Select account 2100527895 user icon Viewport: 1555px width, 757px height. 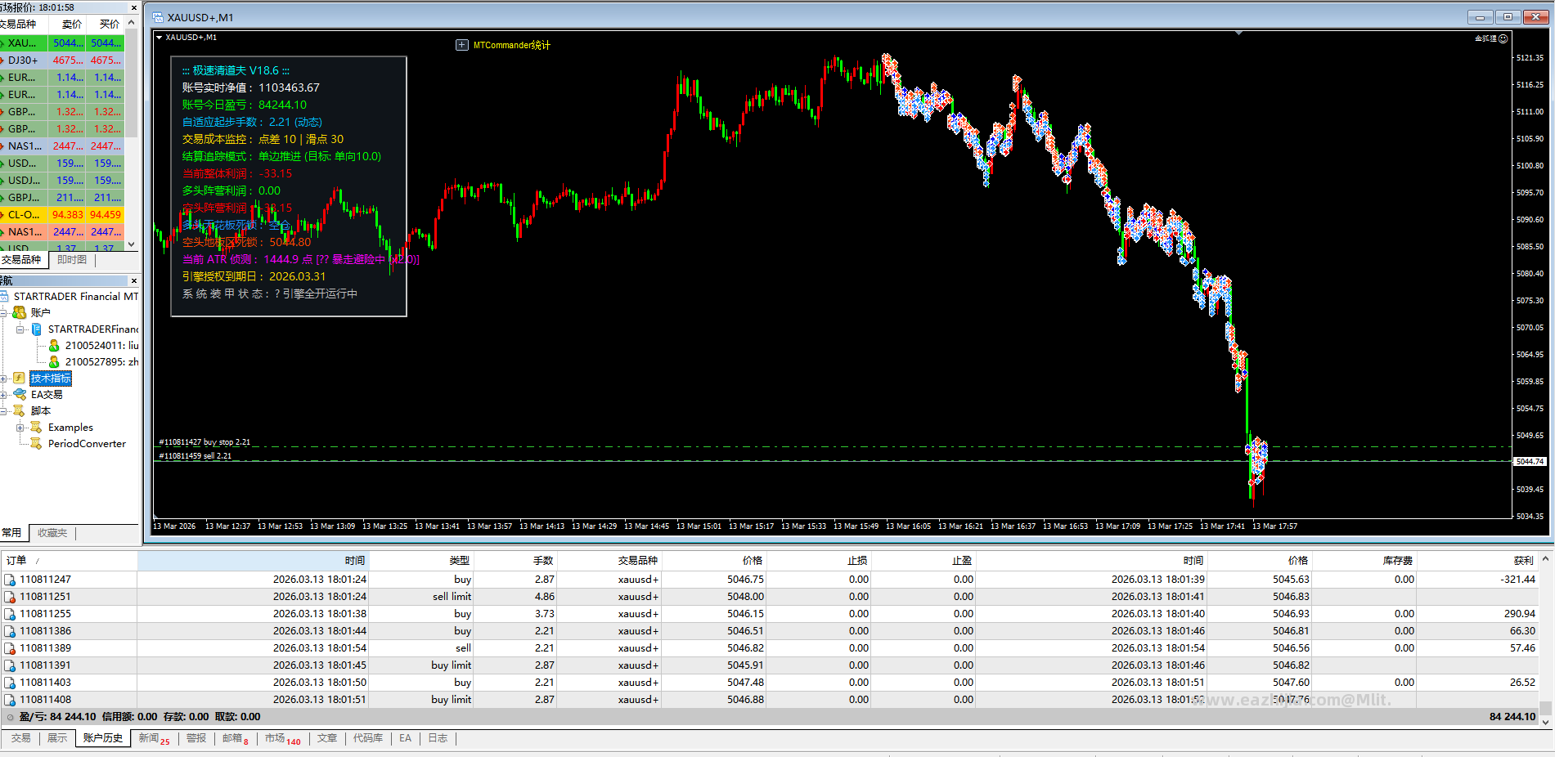[x=54, y=362]
